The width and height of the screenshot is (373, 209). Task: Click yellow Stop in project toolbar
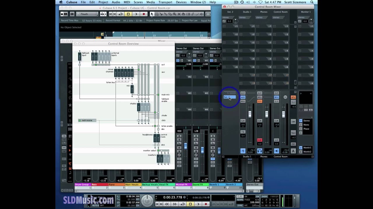pos(128,14)
